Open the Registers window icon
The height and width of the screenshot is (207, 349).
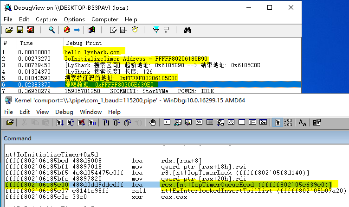(x=199, y=122)
